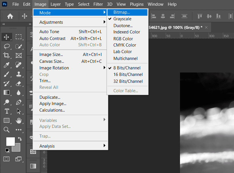The height and width of the screenshot is (173, 234).
Task: Select the Lasso tool
Action: tap(7, 46)
